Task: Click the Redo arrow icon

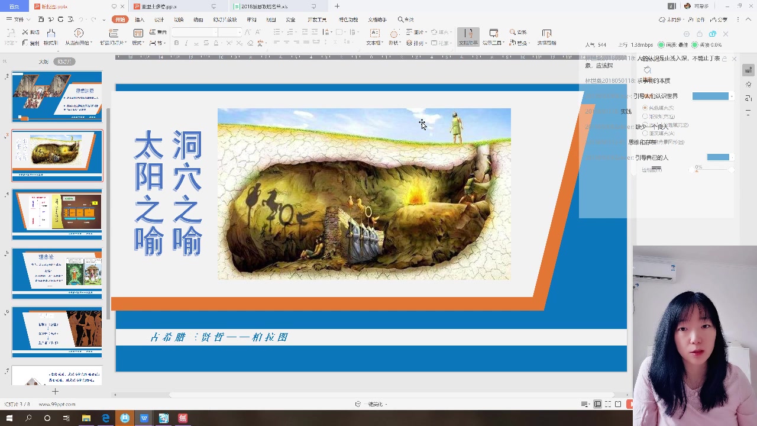Action: (93, 20)
